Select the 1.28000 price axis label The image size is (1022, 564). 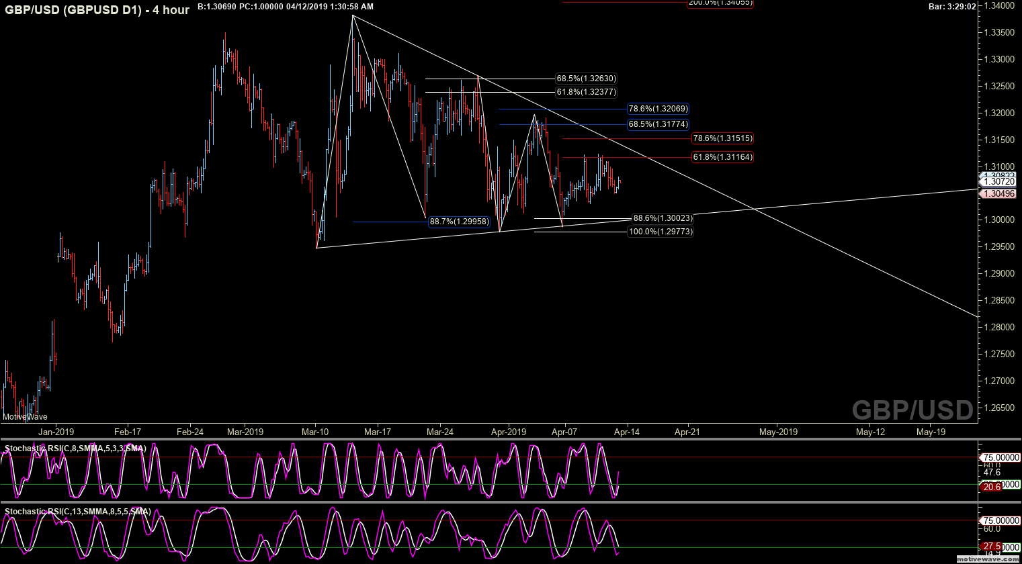point(998,327)
